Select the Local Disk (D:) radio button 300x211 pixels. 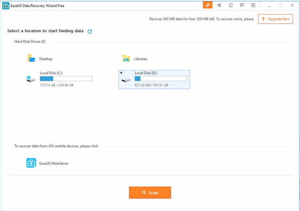[x=121, y=73]
